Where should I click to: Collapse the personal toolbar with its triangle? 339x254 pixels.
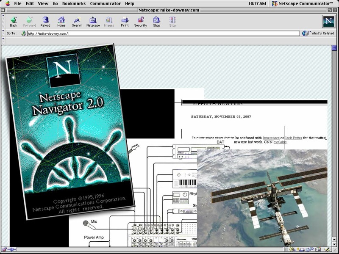pos(3,39)
